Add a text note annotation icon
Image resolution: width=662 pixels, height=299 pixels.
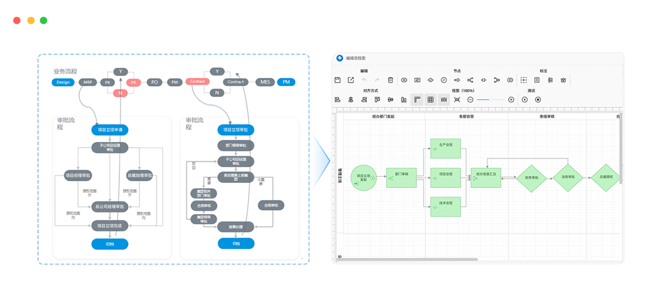(x=537, y=80)
